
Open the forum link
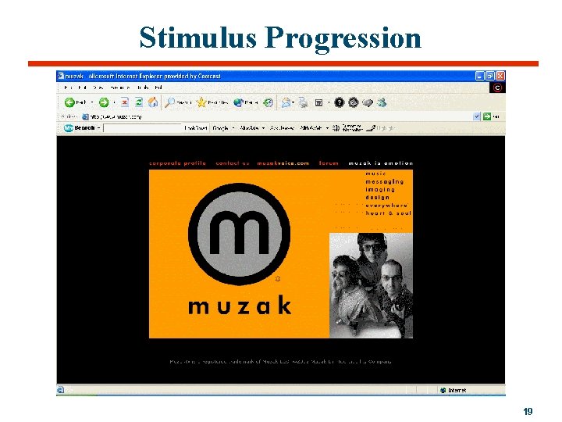pyautogui.click(x=329, y=163)
